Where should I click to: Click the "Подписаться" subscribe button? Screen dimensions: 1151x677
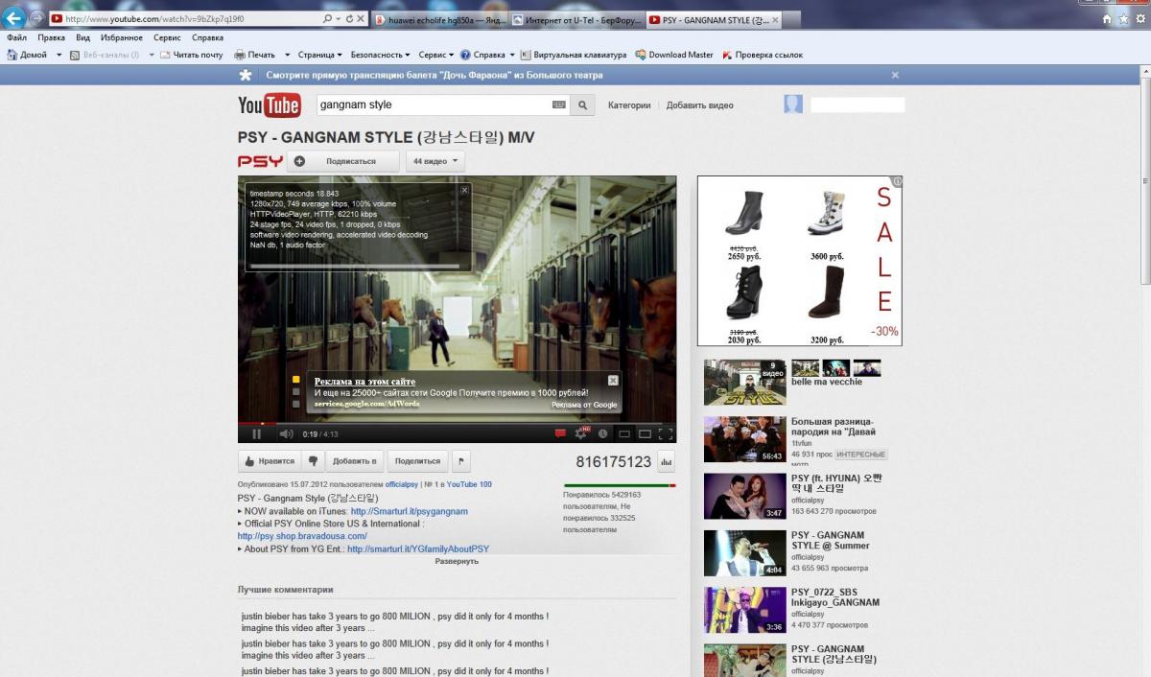click(x=343, y=161)
